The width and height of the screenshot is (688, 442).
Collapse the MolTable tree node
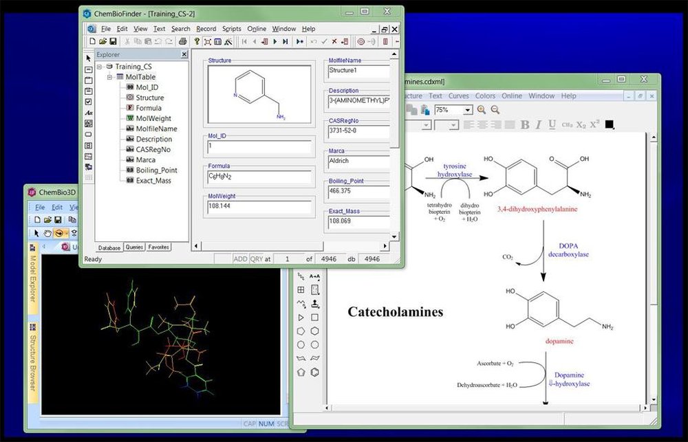pyautogui.click(x=109, y=77)
